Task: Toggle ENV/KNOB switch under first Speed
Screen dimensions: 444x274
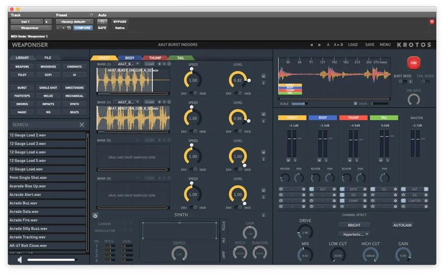Action: coord(193,93)
